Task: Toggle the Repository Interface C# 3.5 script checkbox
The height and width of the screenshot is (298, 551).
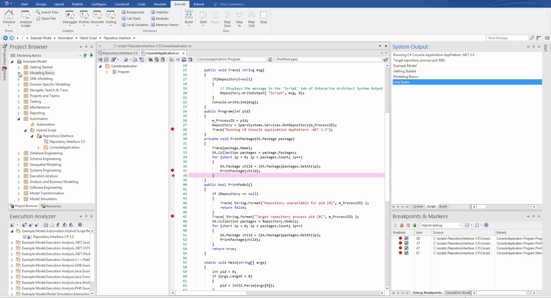Action: pyautogui.click(x=25, y=237)
